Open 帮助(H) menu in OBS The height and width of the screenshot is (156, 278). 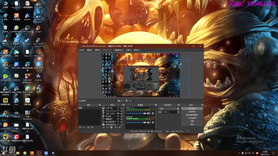pos(137,50)
